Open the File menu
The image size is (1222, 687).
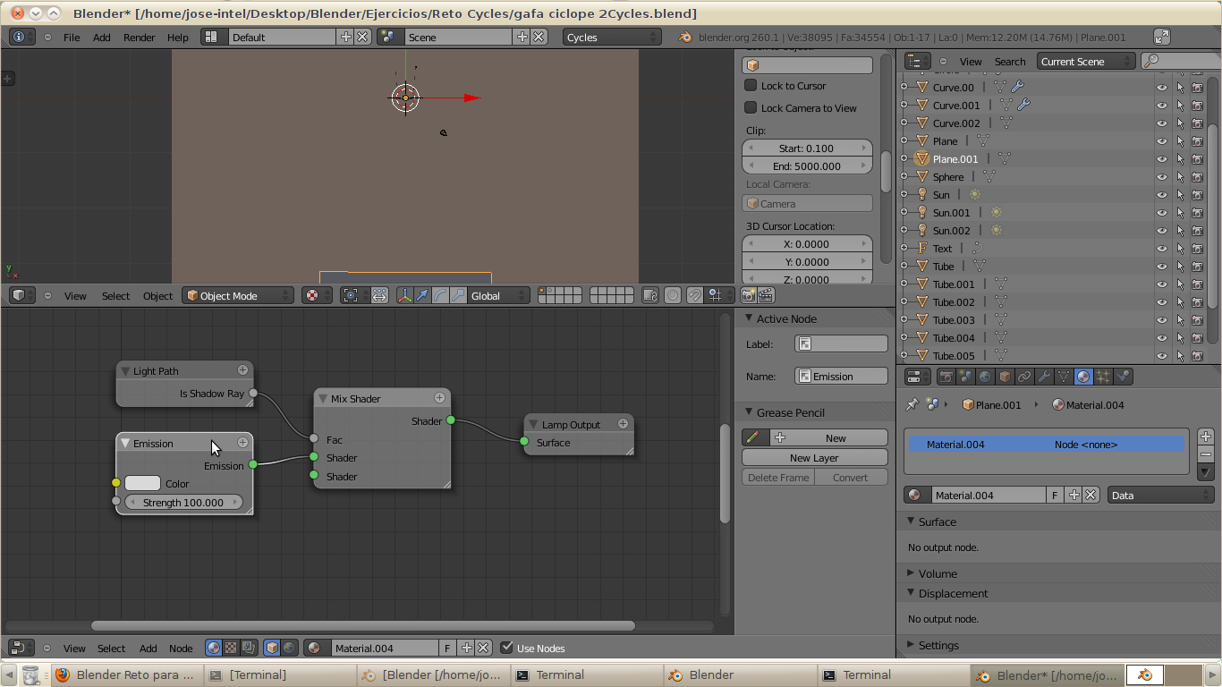(72, 37)
